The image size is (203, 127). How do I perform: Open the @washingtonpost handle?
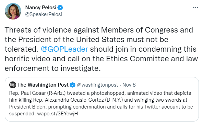(97, 85)
